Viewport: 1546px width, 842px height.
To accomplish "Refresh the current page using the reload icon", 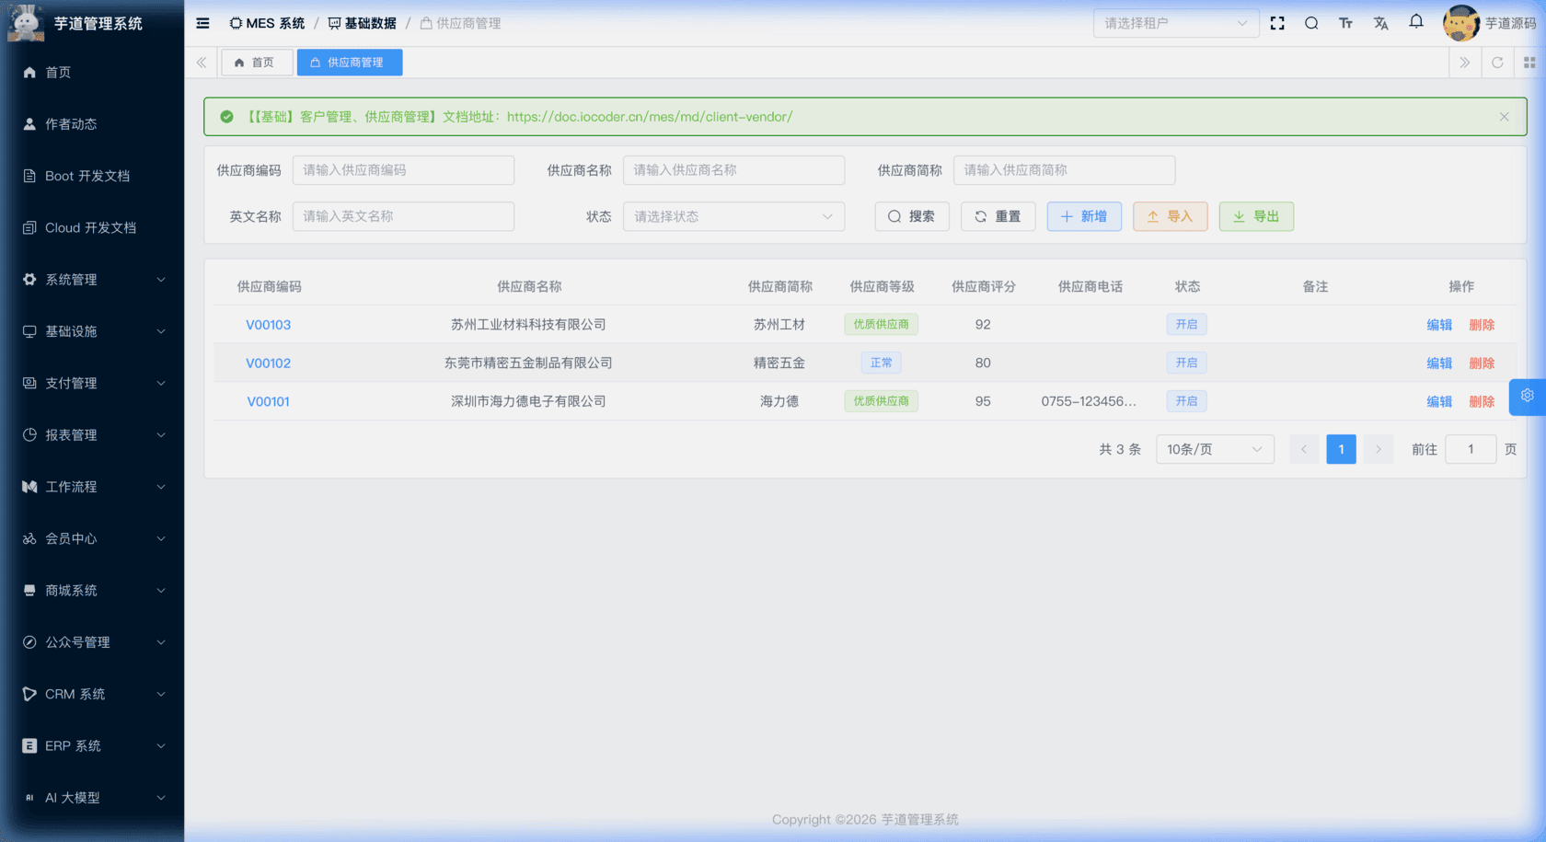I will point(1498,62).
